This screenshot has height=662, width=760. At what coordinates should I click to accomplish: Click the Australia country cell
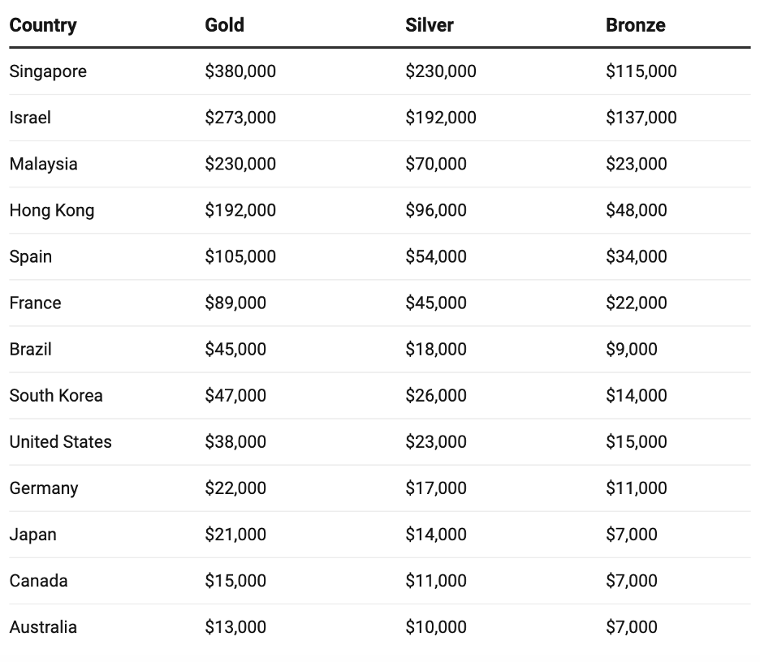click(x=44, y=626)
